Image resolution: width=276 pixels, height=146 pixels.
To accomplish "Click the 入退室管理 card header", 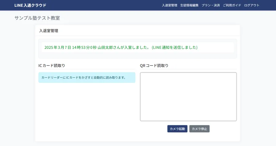I will pyautogui.click(x=49, y=31).
